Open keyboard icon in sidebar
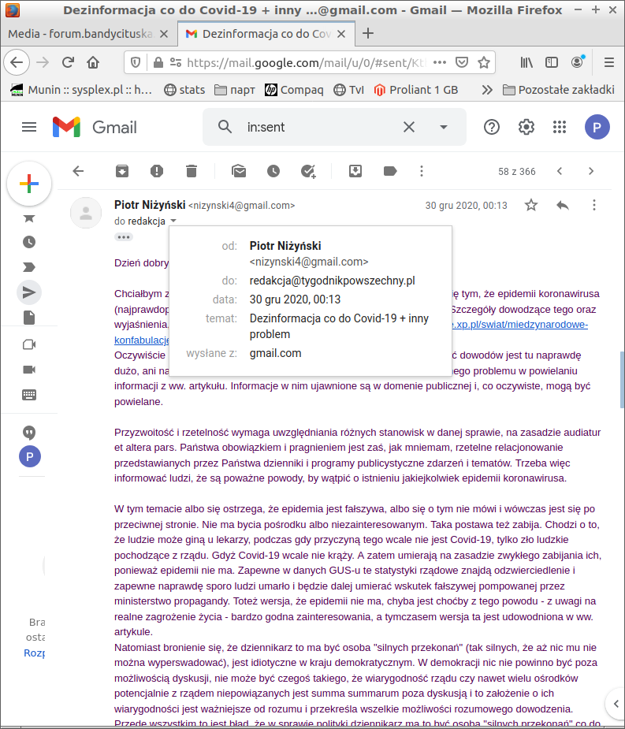 point(29,395)
